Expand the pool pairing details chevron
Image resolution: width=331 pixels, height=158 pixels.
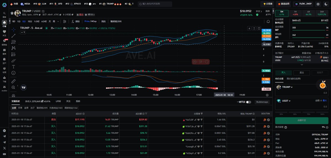click(302, 65)
